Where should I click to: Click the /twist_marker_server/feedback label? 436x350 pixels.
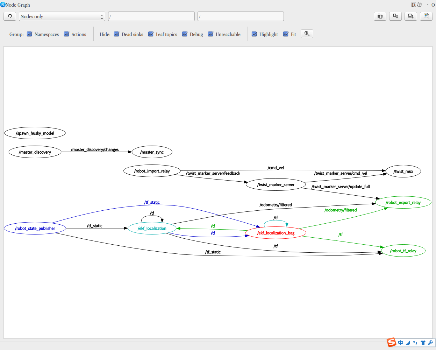point(213,173)
